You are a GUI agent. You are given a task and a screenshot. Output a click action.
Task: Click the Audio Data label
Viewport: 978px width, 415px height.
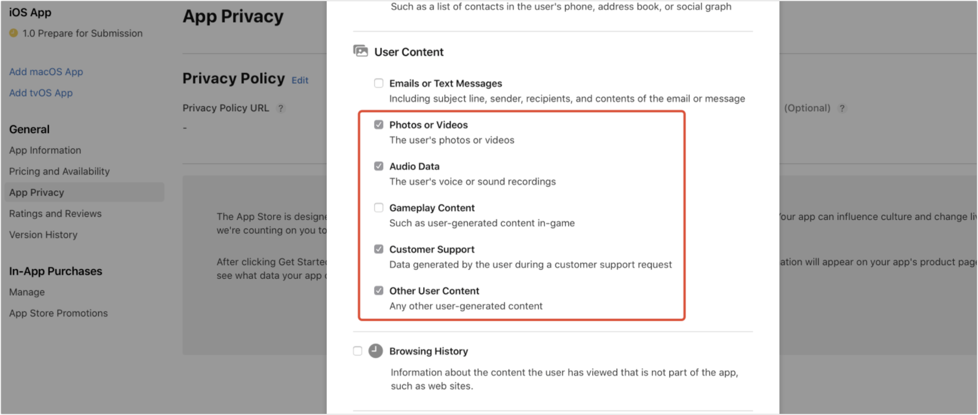pyautogui.click(x=414, y=166)
